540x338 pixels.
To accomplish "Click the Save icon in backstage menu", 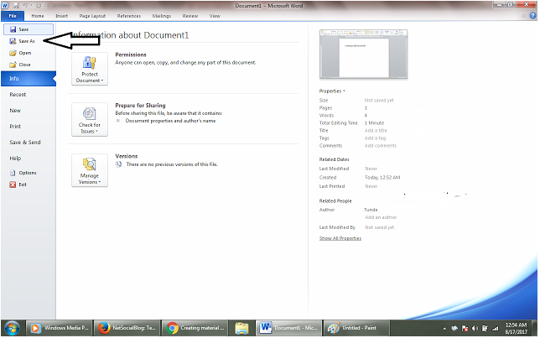I will tap(13, 29).
